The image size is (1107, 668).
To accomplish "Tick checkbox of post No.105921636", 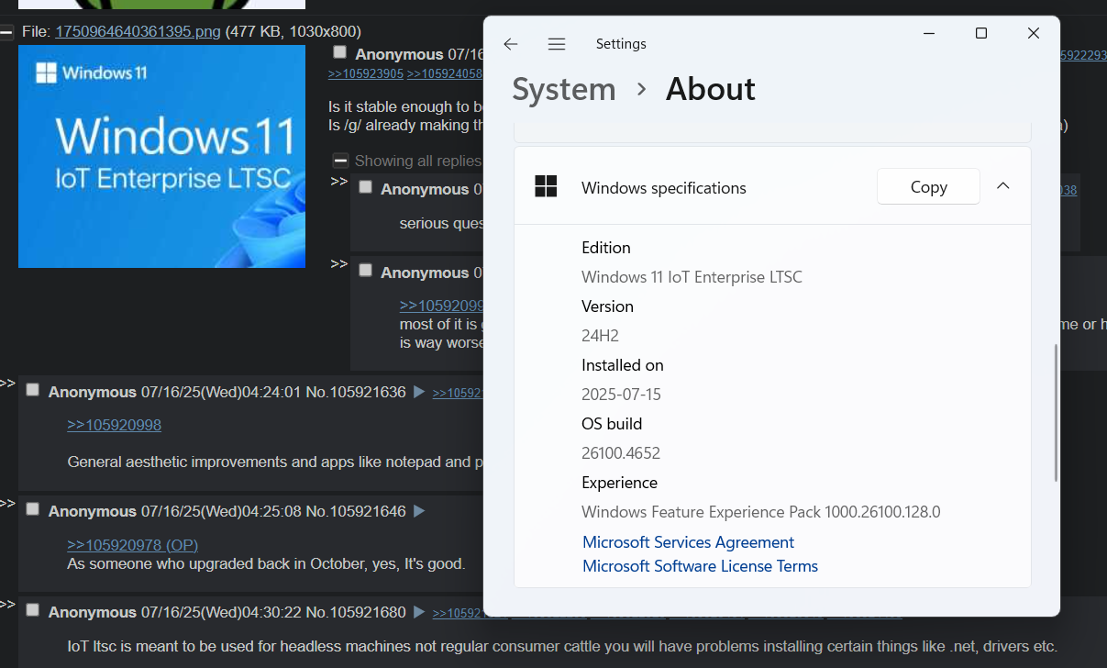I will point(33,390).
